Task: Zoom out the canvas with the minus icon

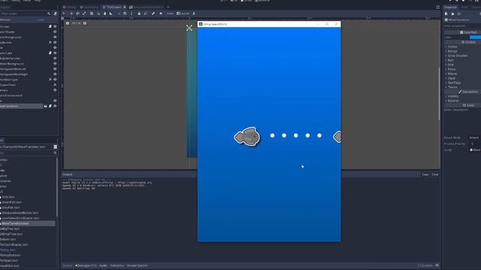Action: pos(68,23)
